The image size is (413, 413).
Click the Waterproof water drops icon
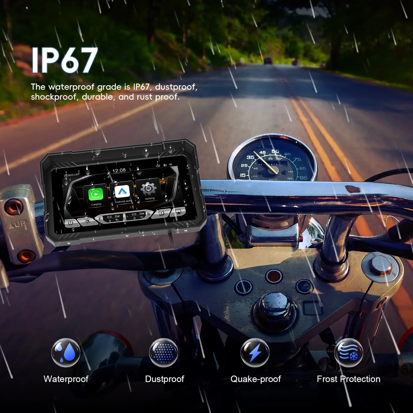66,353
